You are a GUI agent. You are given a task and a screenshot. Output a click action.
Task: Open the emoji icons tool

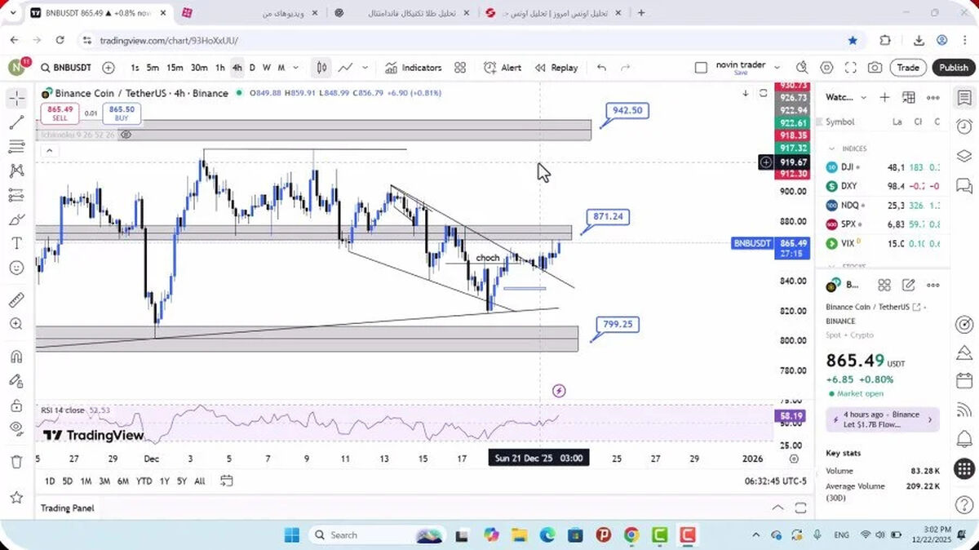pos(16,267)
